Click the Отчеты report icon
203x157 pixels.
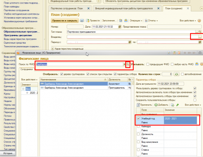(146, 20)
